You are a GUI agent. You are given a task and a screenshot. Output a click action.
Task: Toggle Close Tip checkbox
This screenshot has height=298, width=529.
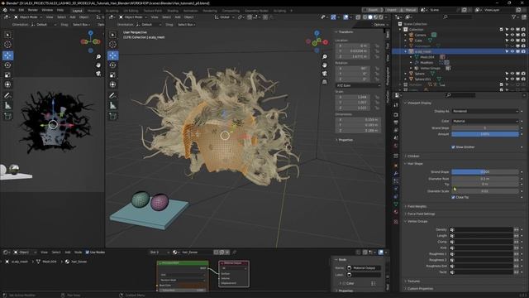click(x=453, y=197)
